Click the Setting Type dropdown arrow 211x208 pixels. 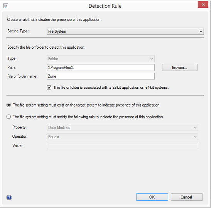(x=201, y=31)
